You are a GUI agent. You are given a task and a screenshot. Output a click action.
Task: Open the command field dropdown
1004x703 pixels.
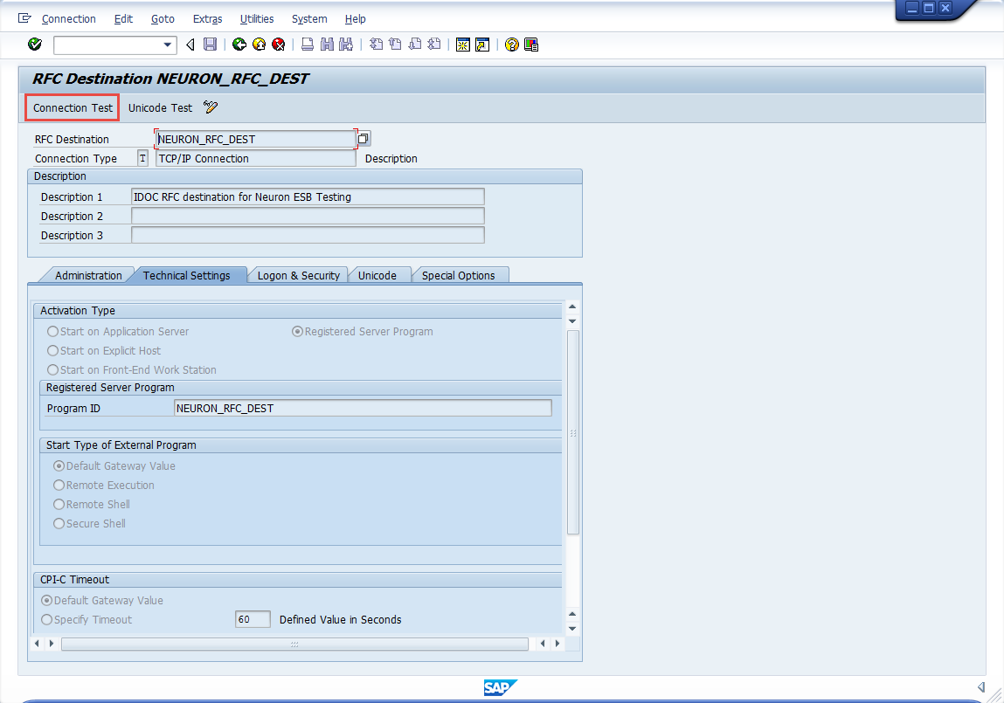(x=167, y=45)
